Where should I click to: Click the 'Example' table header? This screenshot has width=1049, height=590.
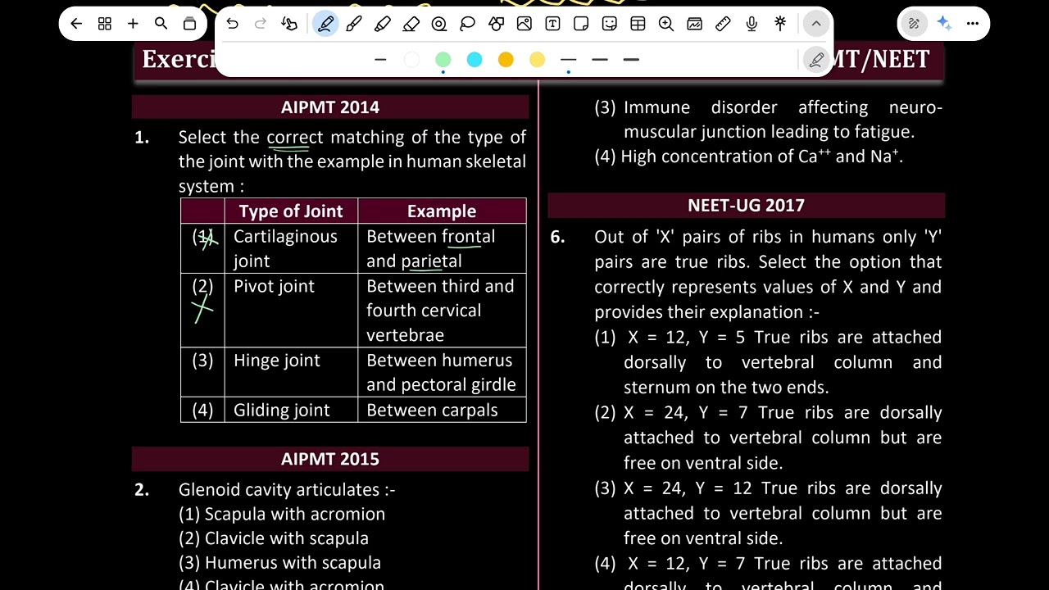click(x=442, y=211)
